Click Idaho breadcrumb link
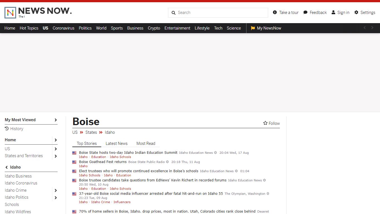Viewport: 380px width, 214px height. [110, 132]
